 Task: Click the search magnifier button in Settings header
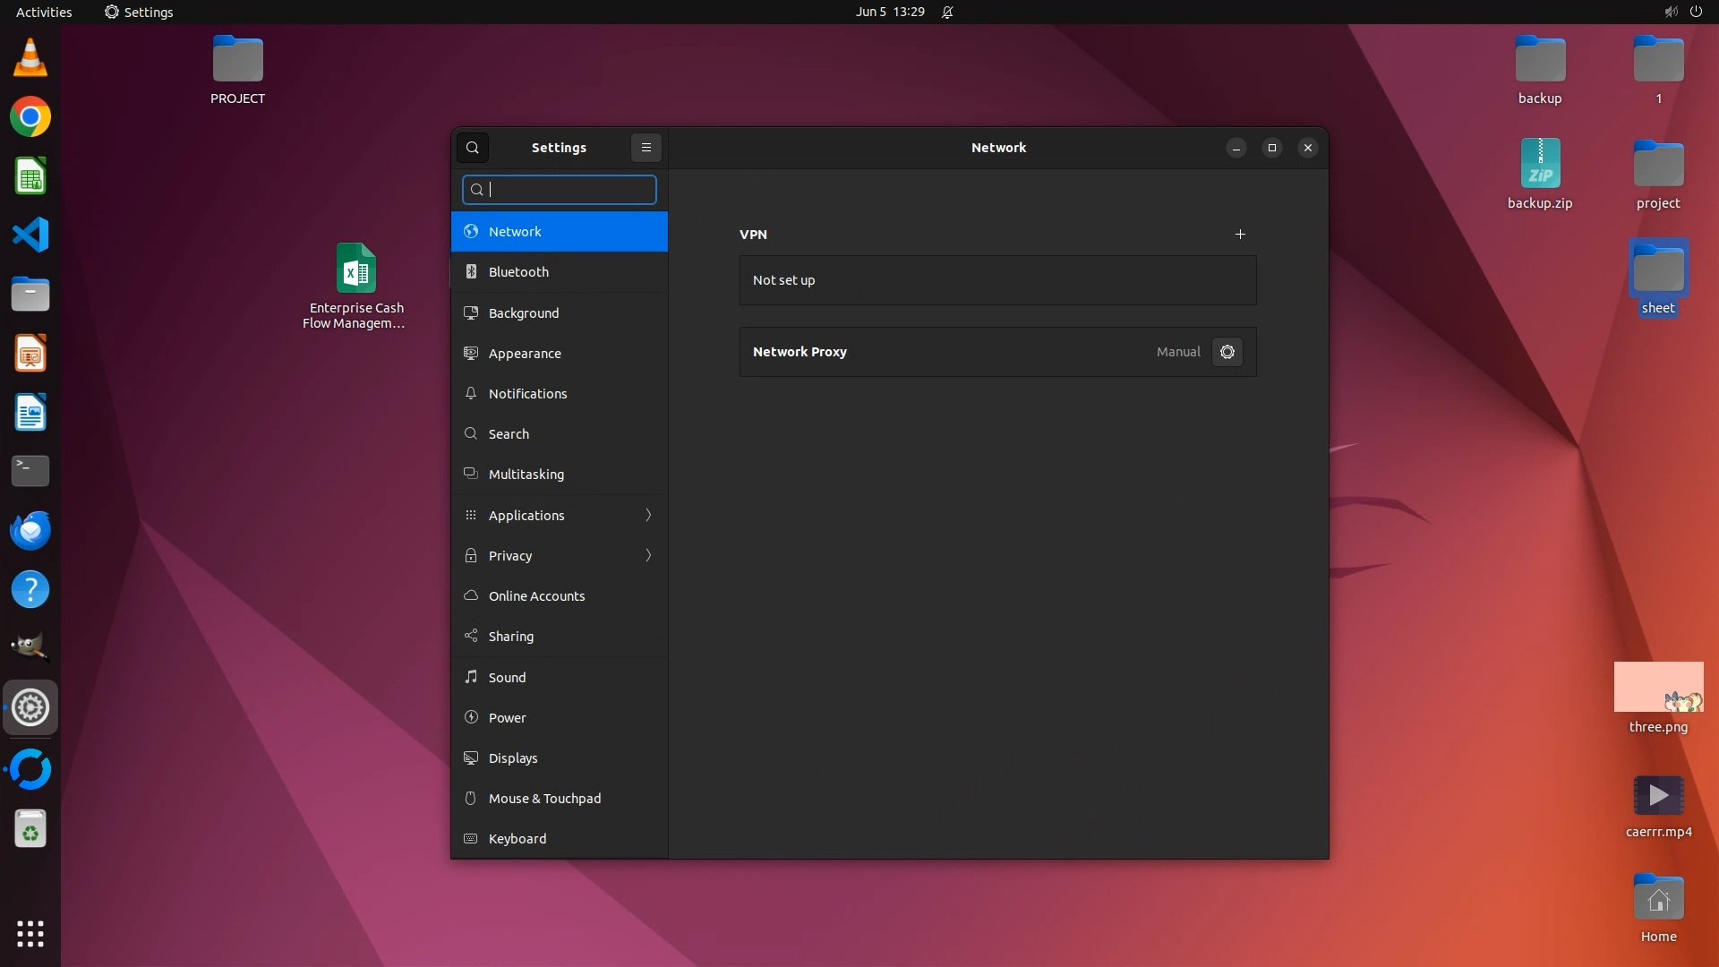click(473, 148)
